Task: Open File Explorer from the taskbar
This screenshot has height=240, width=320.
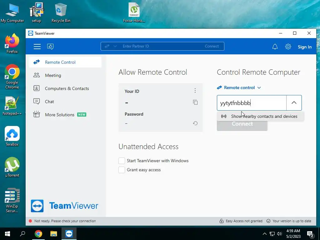Action: [54, 234]
